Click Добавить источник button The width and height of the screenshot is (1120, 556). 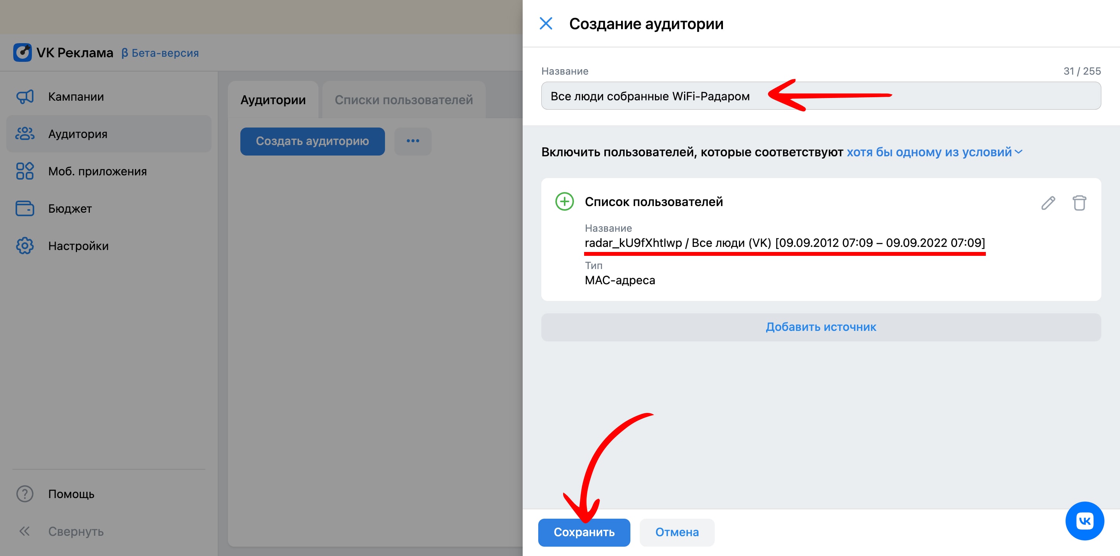tap(821, 327)
